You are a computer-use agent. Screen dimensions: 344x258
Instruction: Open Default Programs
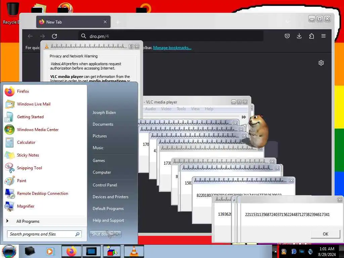pos(108,208)
